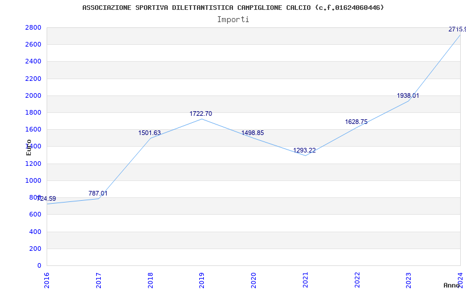Click the 'Euro' y-axis title
466x291 pixels.
coord(29,147)
